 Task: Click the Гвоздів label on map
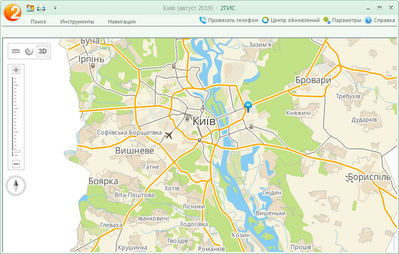point(178,241)
